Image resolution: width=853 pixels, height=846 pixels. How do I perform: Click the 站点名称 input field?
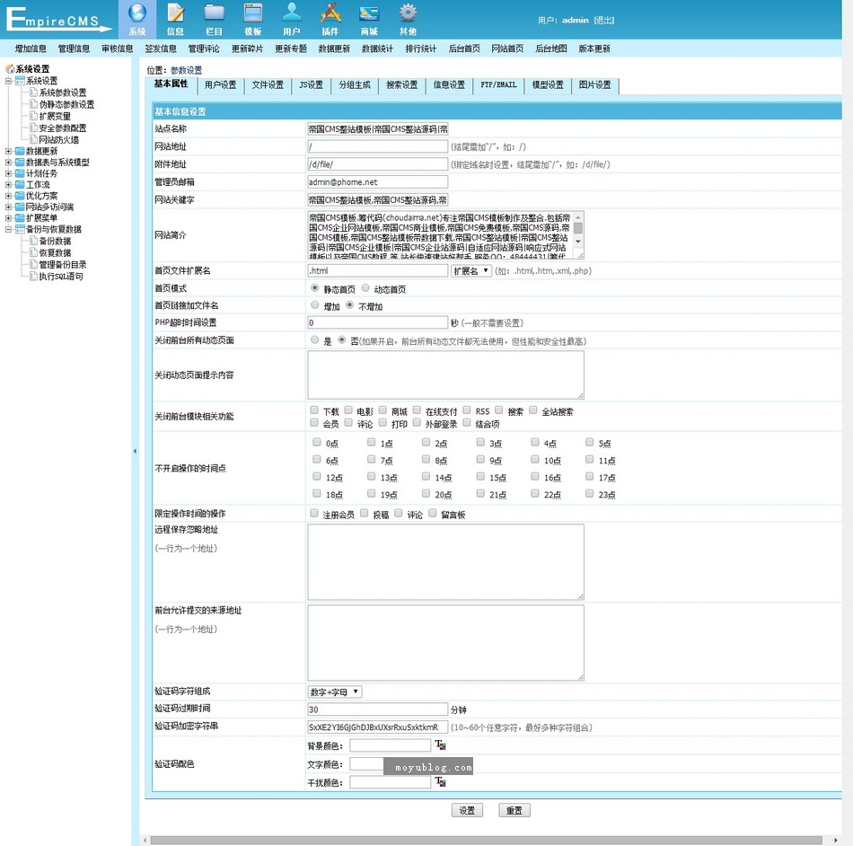tap(377, 129)
